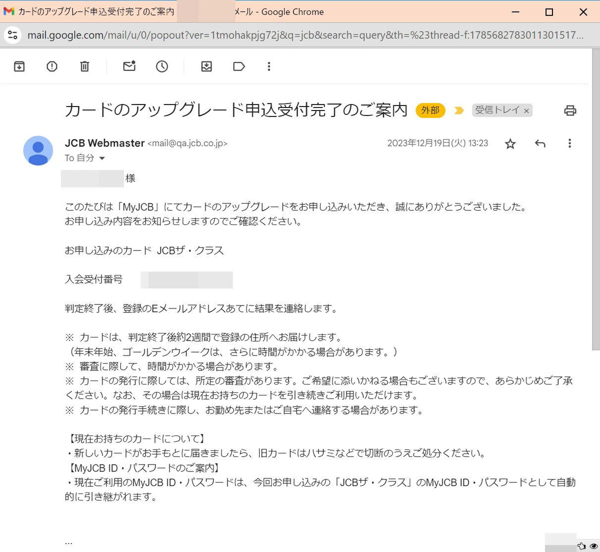The height and width of the screenshot is (552, 600).
Task: Expand trimmed content via the three dots
Action: point(68,542)
